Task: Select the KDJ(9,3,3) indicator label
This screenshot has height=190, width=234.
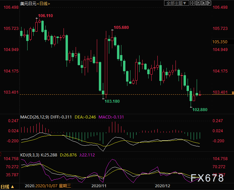Action: click(30, 155)
